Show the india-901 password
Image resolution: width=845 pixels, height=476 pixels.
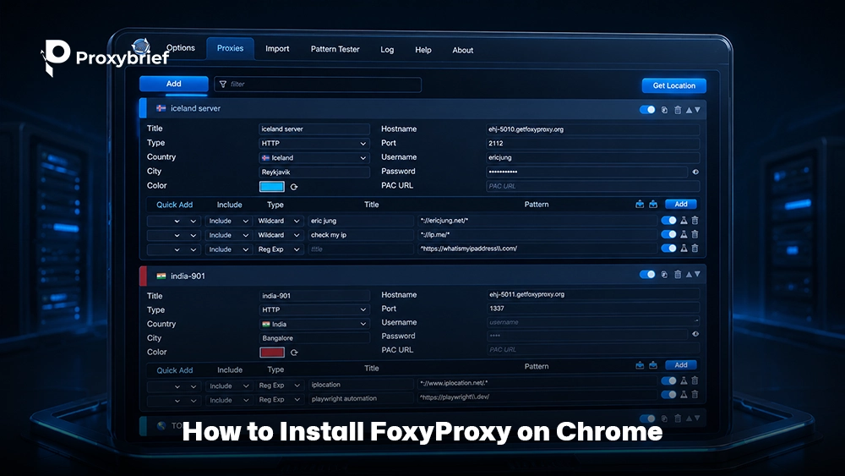695,334
